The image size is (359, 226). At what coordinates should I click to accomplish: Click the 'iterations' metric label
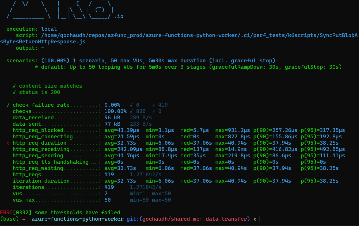tap(28, 187)
